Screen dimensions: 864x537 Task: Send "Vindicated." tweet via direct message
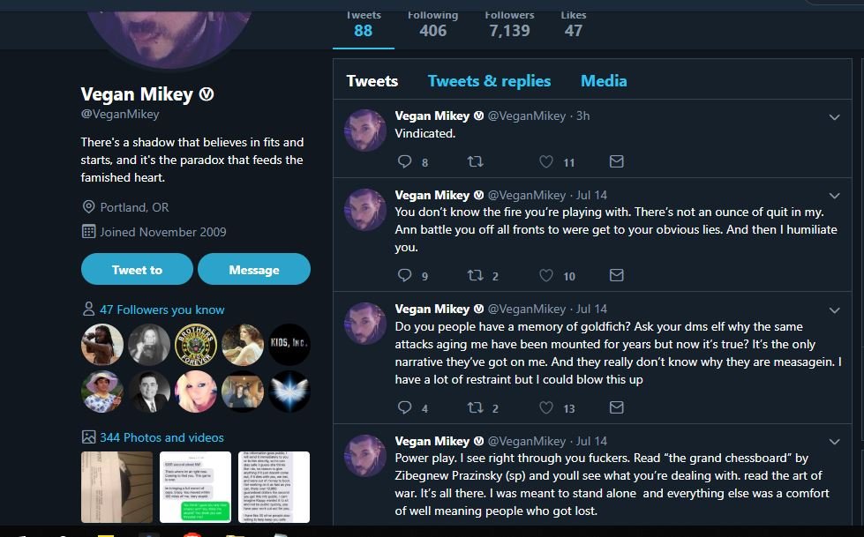(x=617, y=162)
